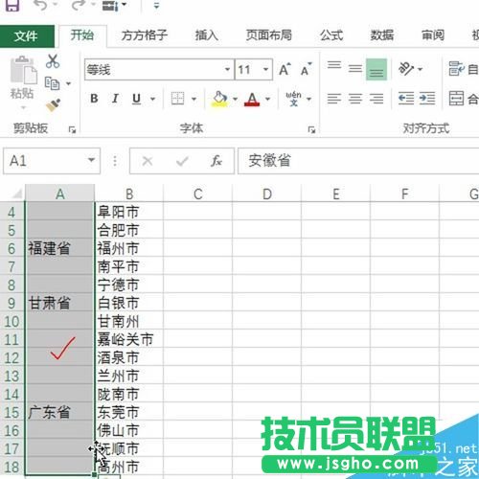This screenshot has height=479, width=479.
Task: Open the insert function dialog
Action: coord(217,161)
